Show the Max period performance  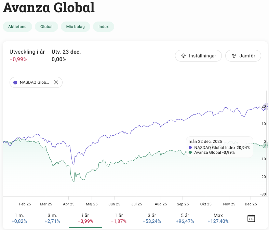click(218, 218)
